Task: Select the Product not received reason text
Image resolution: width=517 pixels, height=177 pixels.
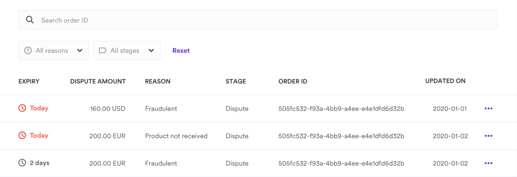Action: 176,136
